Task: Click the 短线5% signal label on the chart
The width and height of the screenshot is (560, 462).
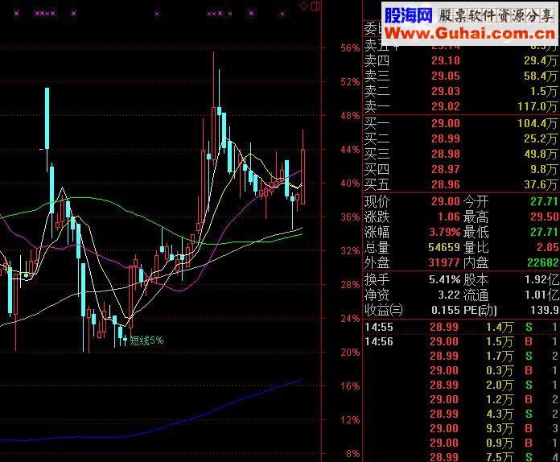Action: (146, 340)
